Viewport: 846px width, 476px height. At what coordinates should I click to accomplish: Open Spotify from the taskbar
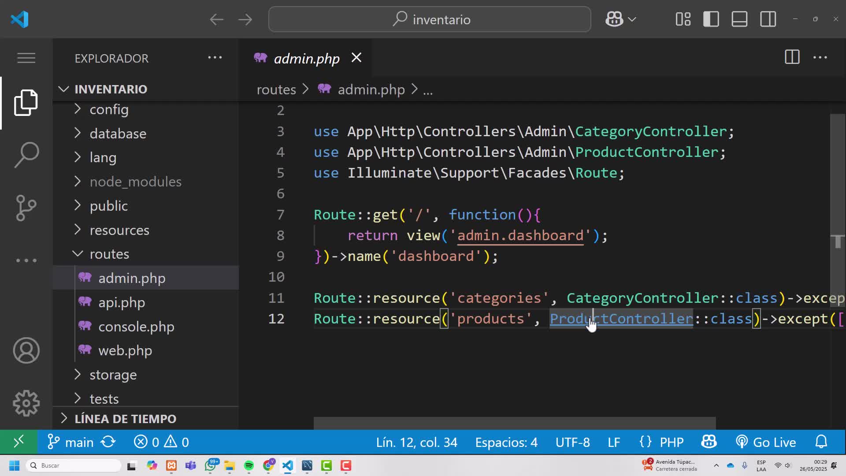(x=249, y=465)
